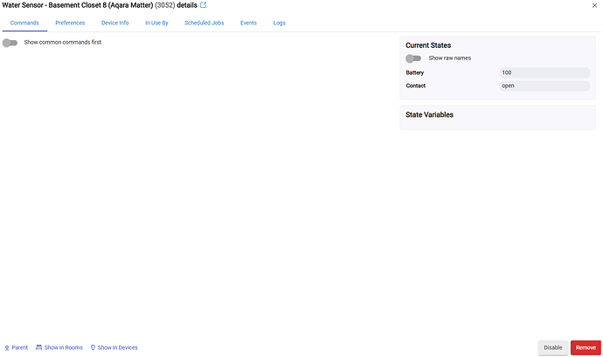Select the device ID (3052) text
Screen dimensions: 603x357
pyautogui.click(x=165, y=5)
